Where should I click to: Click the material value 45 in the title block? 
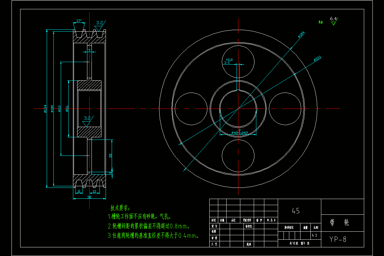pyautogui.click(x=296, y=211)
